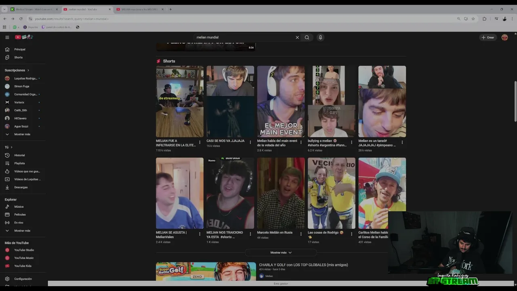Switch to 'MELIAN reacciona a los MEJORES' tab
Image resolution: width=517 pixels, height=291 pixels.
tap(140, 9)
